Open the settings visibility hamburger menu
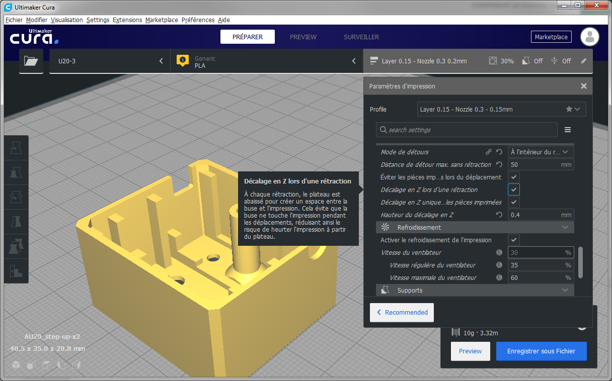The height and width of the screenshot is (381, 612). click(568, 130)
